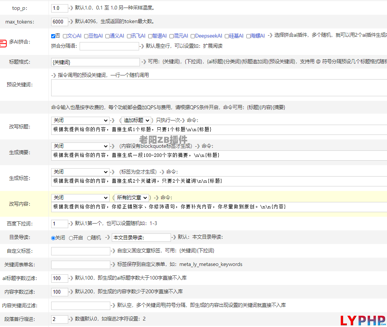Tick the 否 checkbox for 多AI拼合
Screen dimensions: 387x327
[x=53, y=36]
